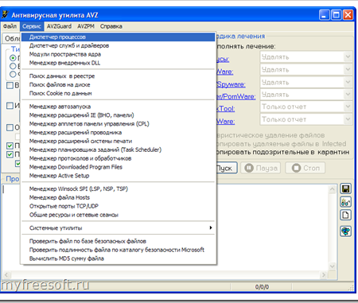Click the horizontal scrollbar left arrow
This screenshot has height=303, width=358.
(x=6, y=275)
